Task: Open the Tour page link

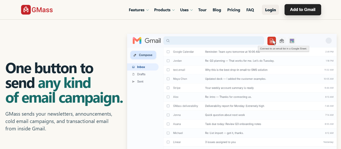Action: pos(202,10)
